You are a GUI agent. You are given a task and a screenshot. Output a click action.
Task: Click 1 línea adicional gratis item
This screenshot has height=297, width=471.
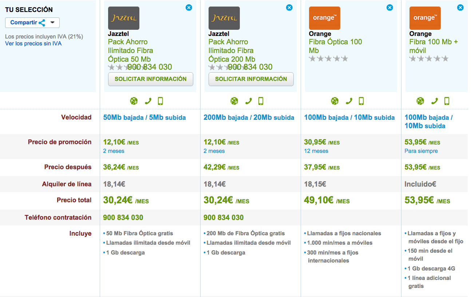tap(429, 282)
